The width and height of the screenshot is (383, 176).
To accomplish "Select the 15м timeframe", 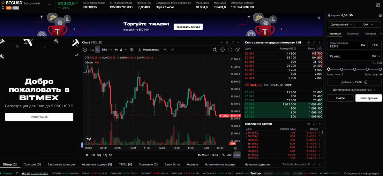I will pos(104,50).
